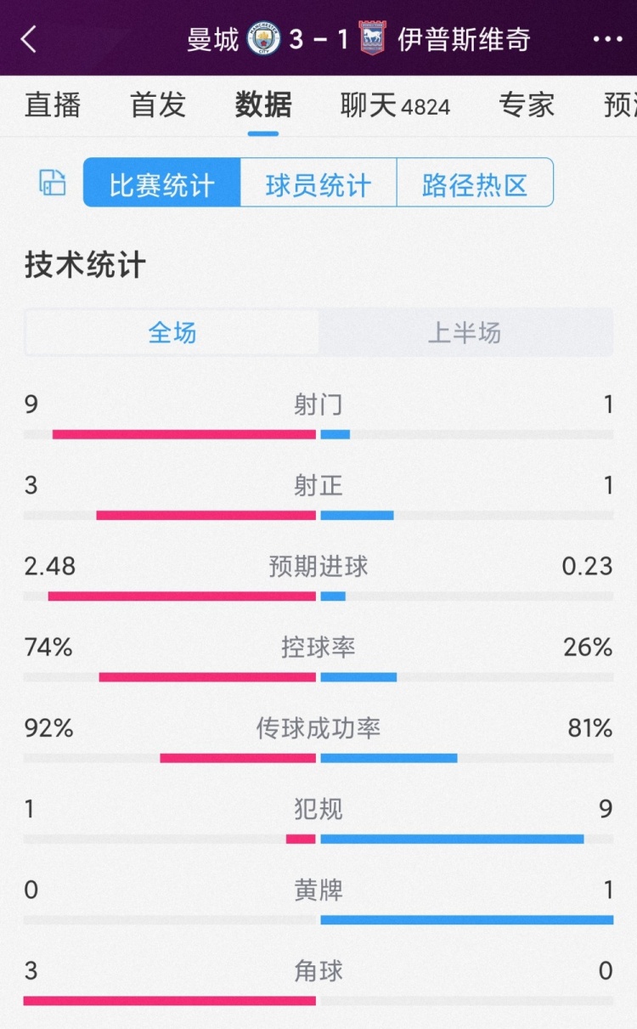Tap the share/export icon beside 比赛统计
Screen dimensions: 637x1029
click(53, 183)
